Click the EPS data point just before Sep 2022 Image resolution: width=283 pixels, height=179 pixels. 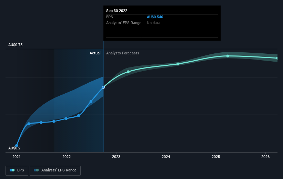click(91, 102)
